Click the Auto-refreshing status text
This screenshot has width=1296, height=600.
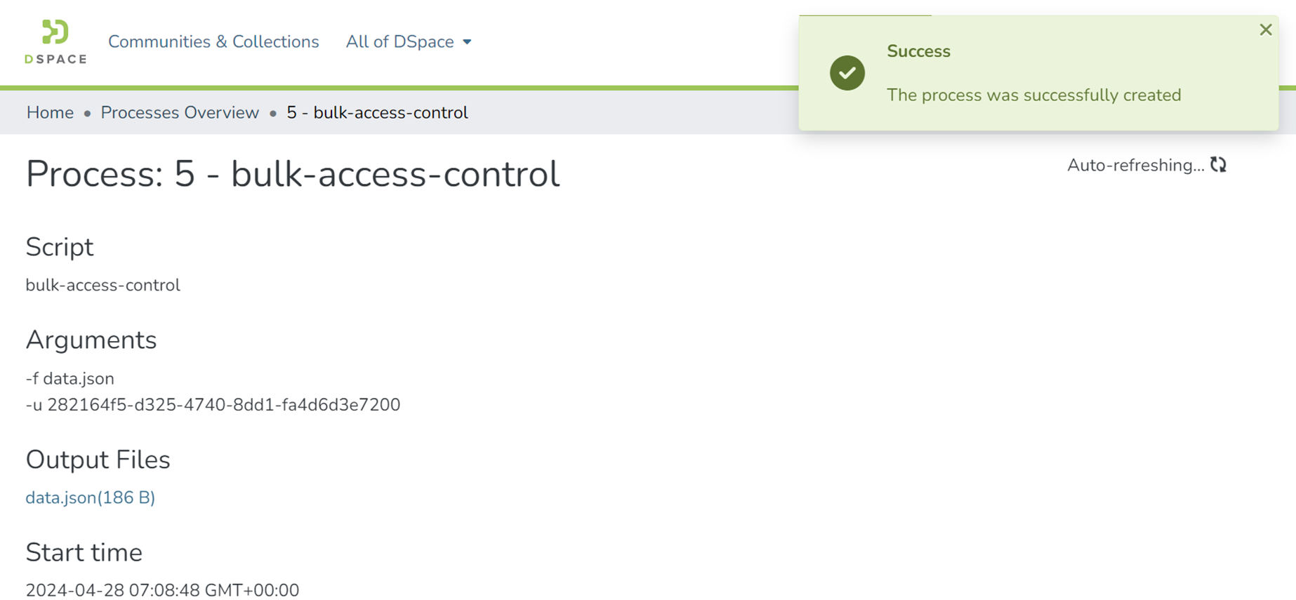1135,166
